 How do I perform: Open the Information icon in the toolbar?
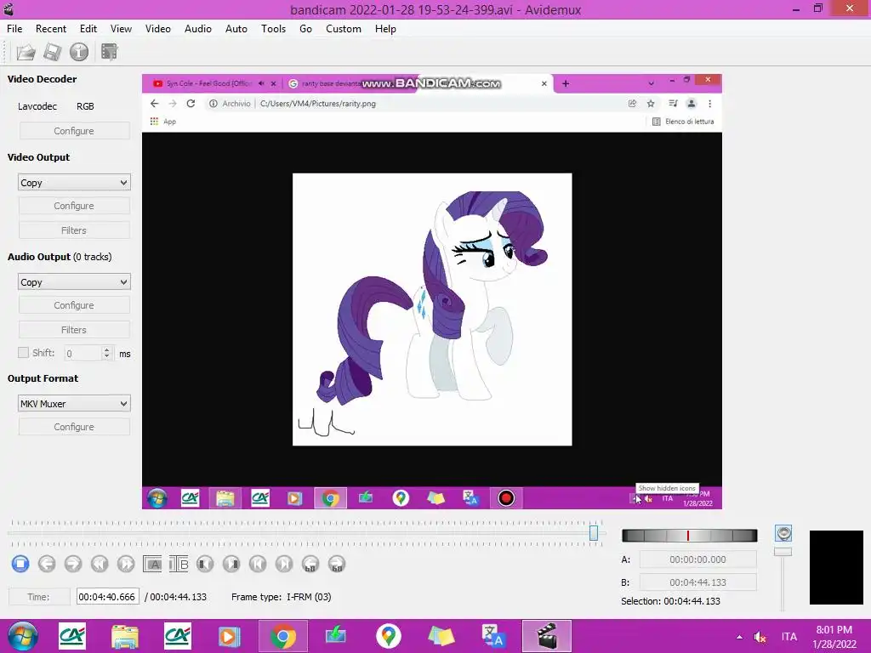pos(79,52)
